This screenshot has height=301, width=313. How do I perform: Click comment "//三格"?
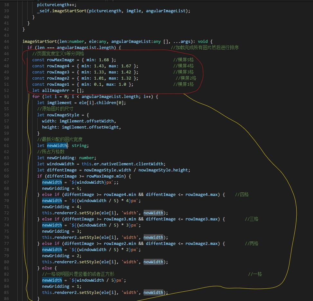click(252, 219)
